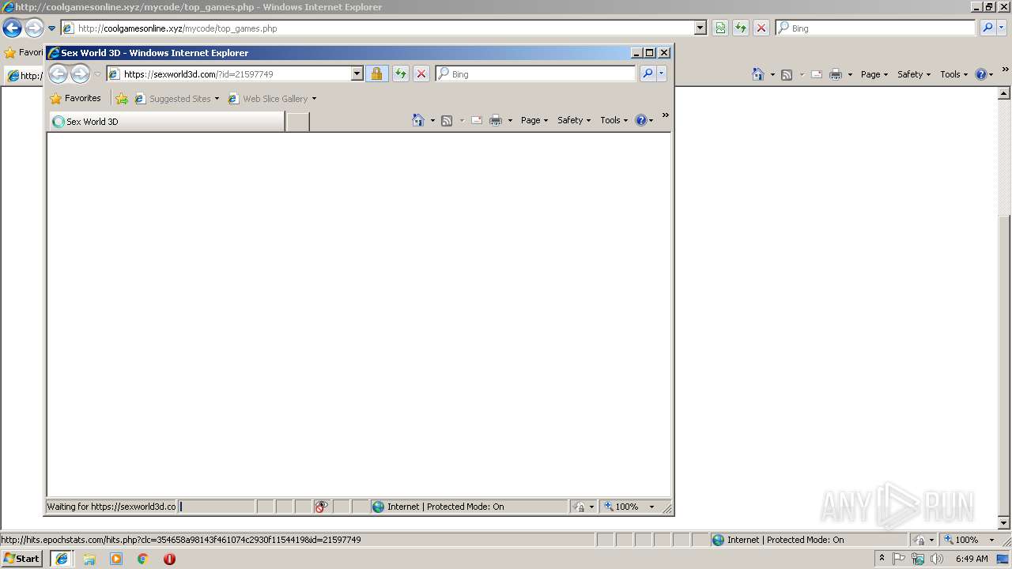The width and height of the screenshot is (1012, 569).
Task: Click the search magnifier in the background window
Action: click(x=987, y=28)
